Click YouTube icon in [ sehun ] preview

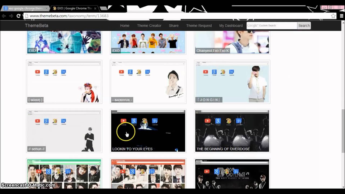37,72
